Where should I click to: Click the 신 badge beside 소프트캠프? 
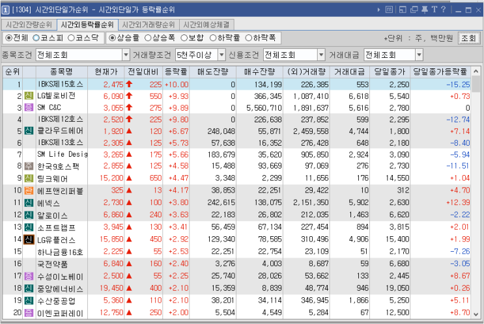29,227
